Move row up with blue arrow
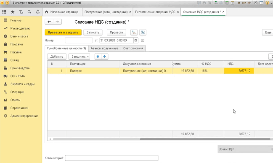Screen dimensions: 273x163 click(x=98, y=56)
